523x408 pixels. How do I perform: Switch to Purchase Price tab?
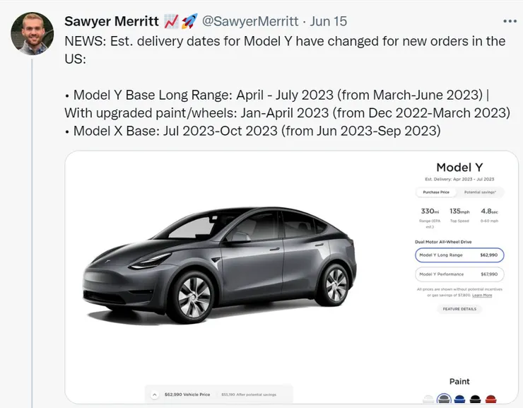click(x=435, y=192)
